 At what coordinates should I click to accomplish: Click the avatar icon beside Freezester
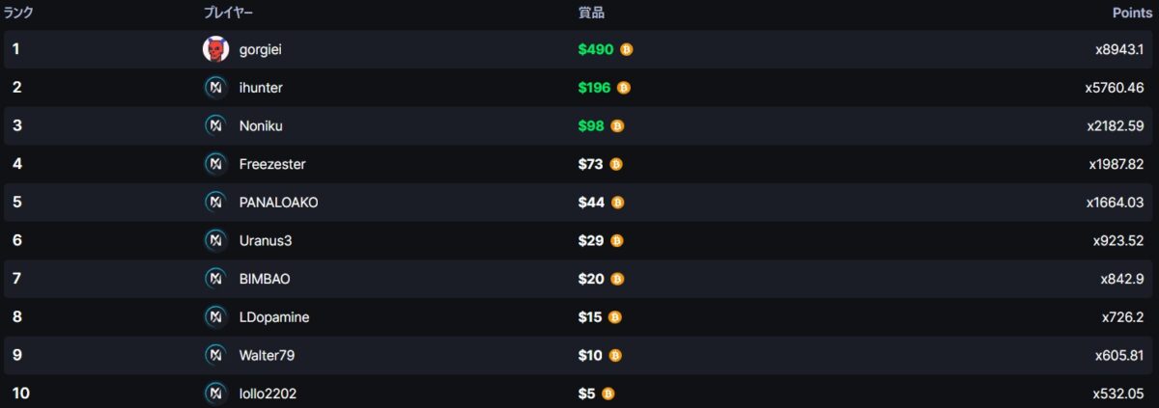215,164
